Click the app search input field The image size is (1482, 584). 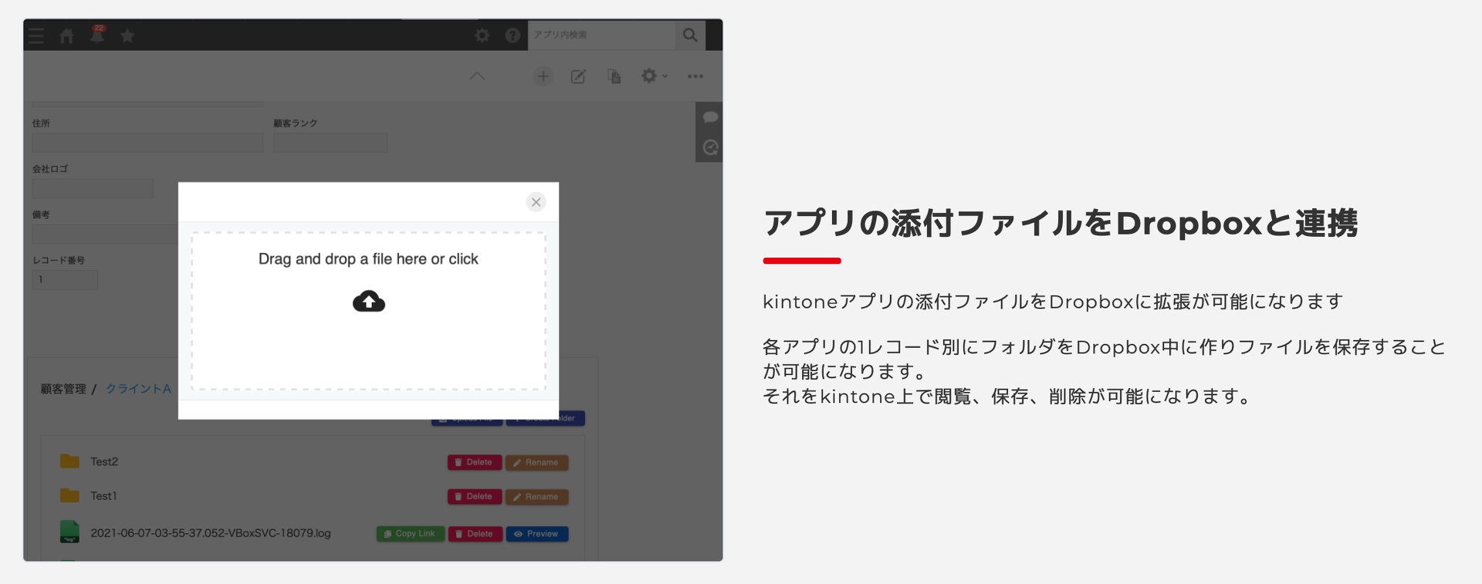(601, 35)
